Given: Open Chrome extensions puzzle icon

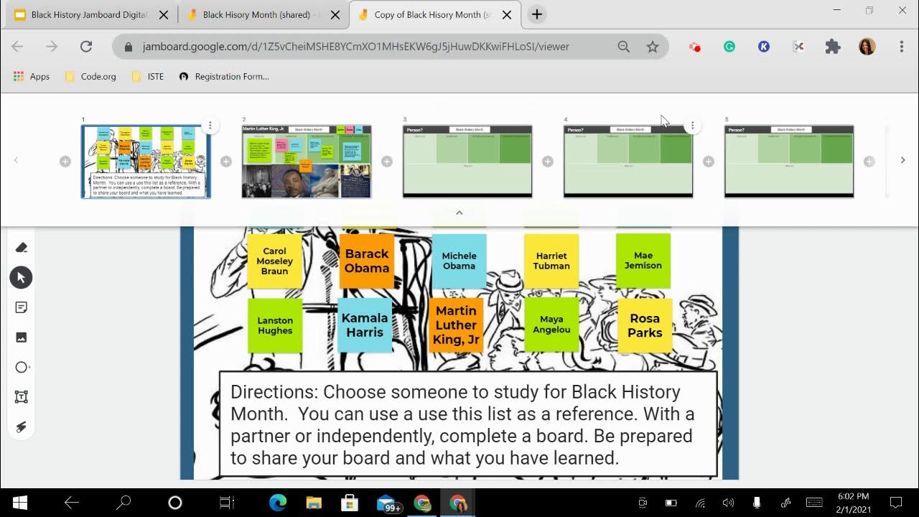Looking at the screenshot, I should (x=832, y=47).
